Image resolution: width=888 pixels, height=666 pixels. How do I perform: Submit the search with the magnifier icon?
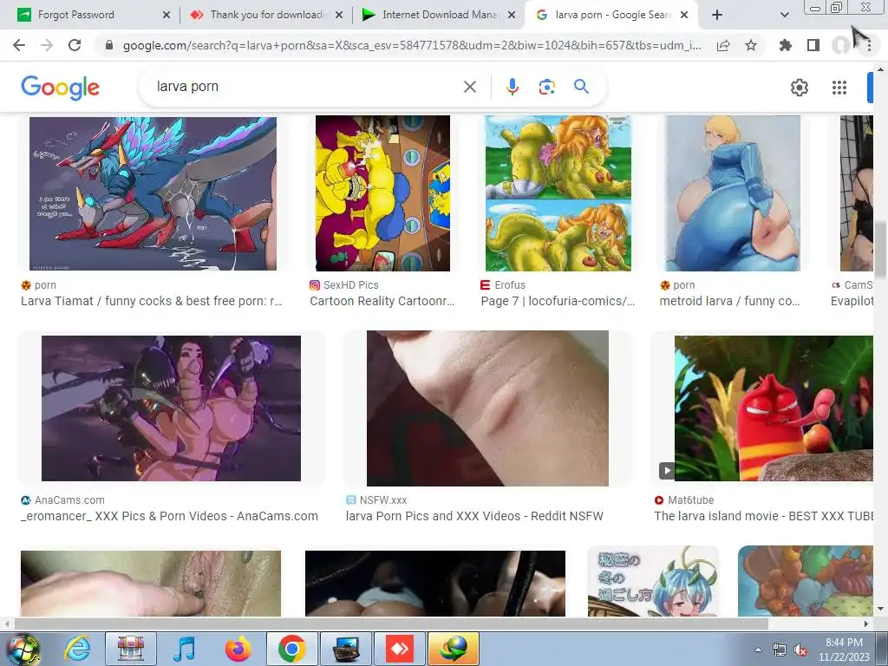tap(581, 87)
